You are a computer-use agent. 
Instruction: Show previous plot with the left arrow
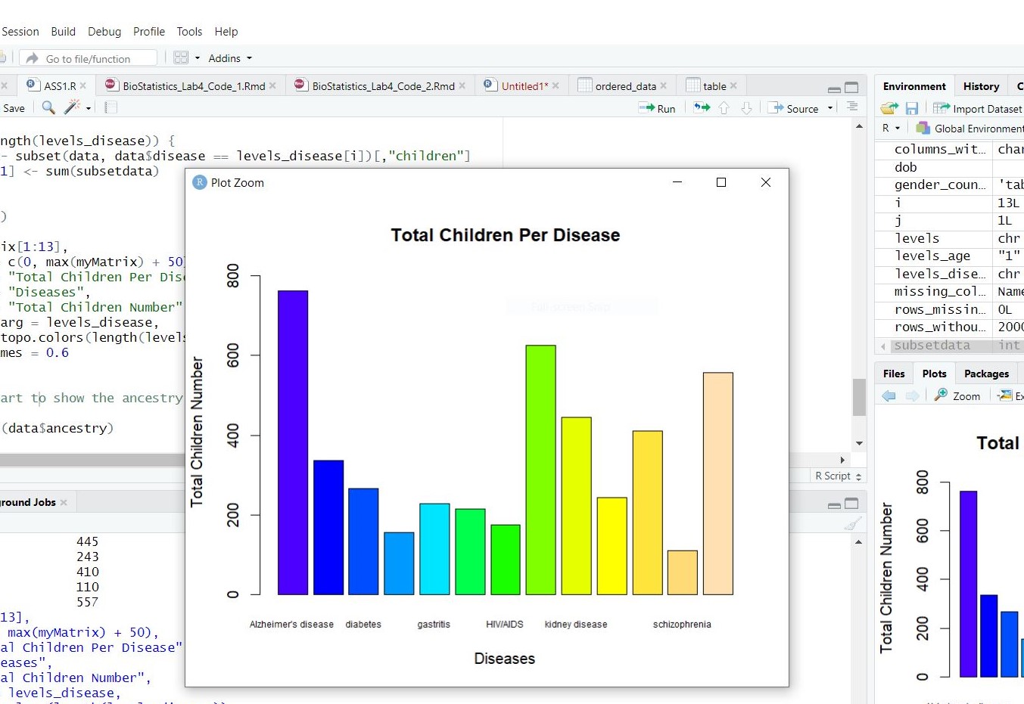[x=889, y=395]
